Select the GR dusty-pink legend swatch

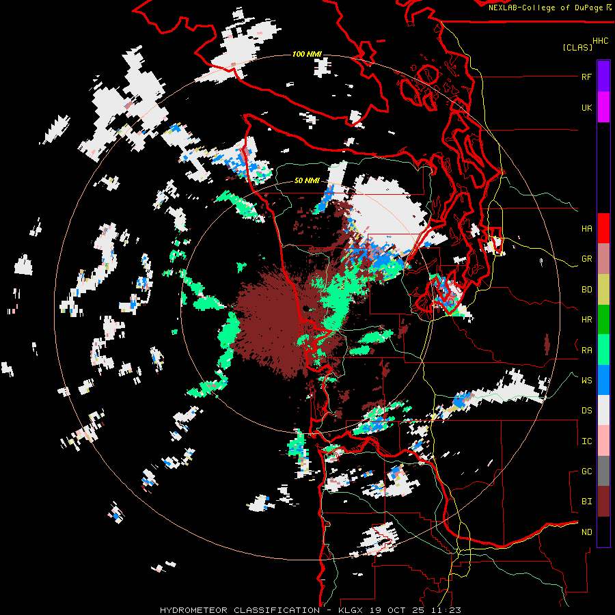(x=603, y=259)
